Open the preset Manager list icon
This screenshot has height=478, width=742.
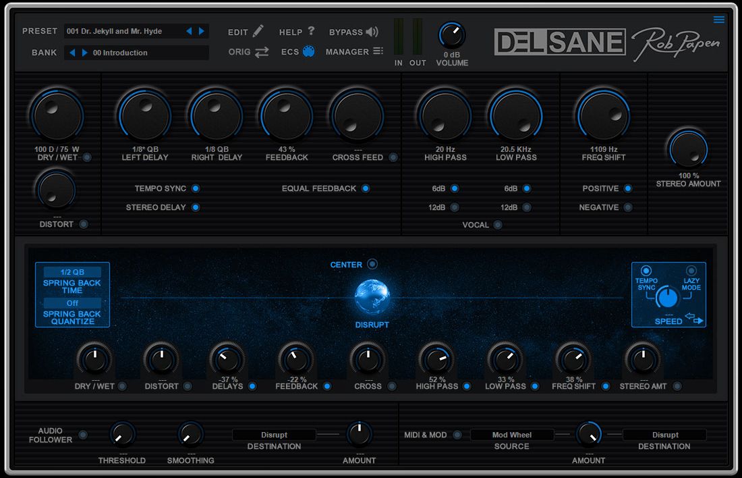[x=378, y=51]
